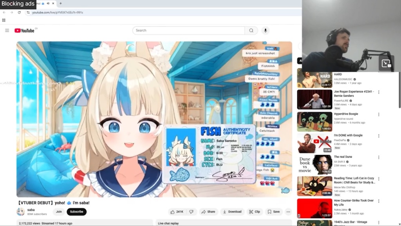
Task: Open options menu for Lofi Cat video
Action: pyautogui.click(x=379, y=179)
